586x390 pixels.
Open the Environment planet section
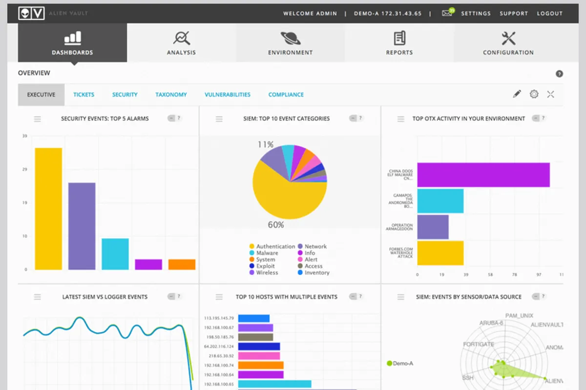[x=290, y=43]
